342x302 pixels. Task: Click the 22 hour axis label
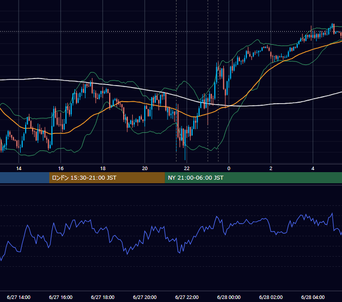[187, 169]
